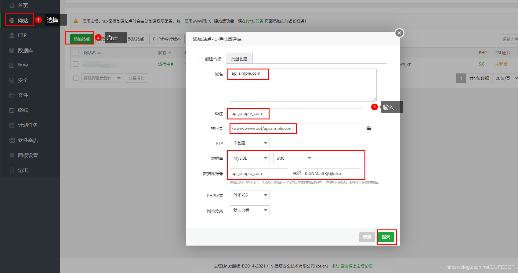This screenshot has height=273, width=518.
Task: Click the database icon beside 数据库
Action: pos(12,50)
